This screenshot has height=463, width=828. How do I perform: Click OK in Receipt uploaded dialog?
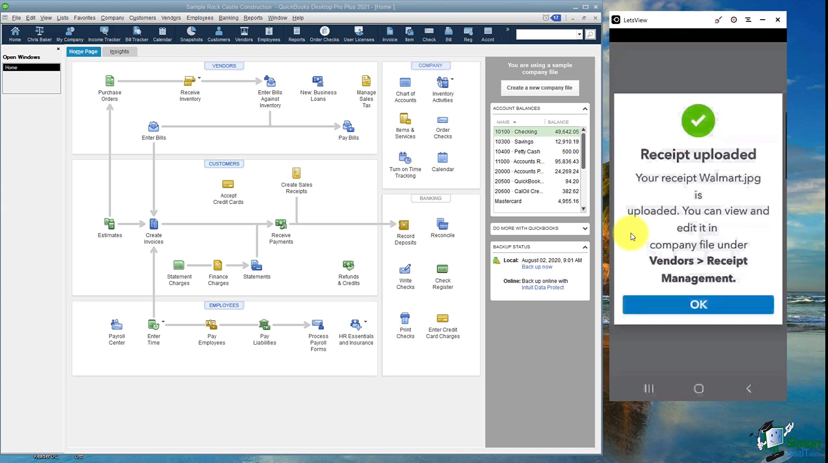pyautogui.click(x=698, y=304)
